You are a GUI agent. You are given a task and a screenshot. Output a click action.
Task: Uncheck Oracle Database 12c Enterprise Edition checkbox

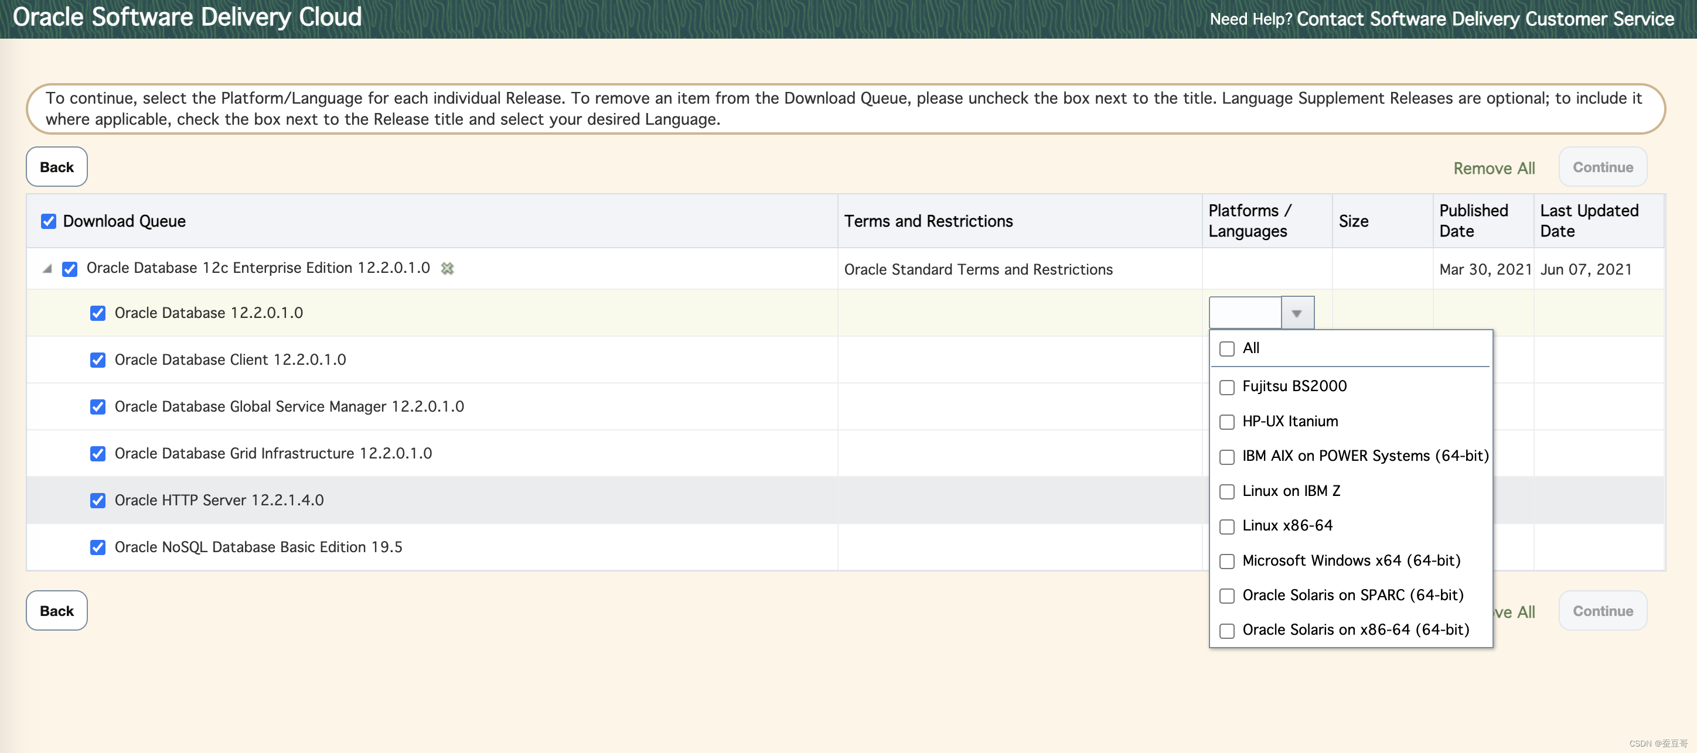tap(70, 269)
